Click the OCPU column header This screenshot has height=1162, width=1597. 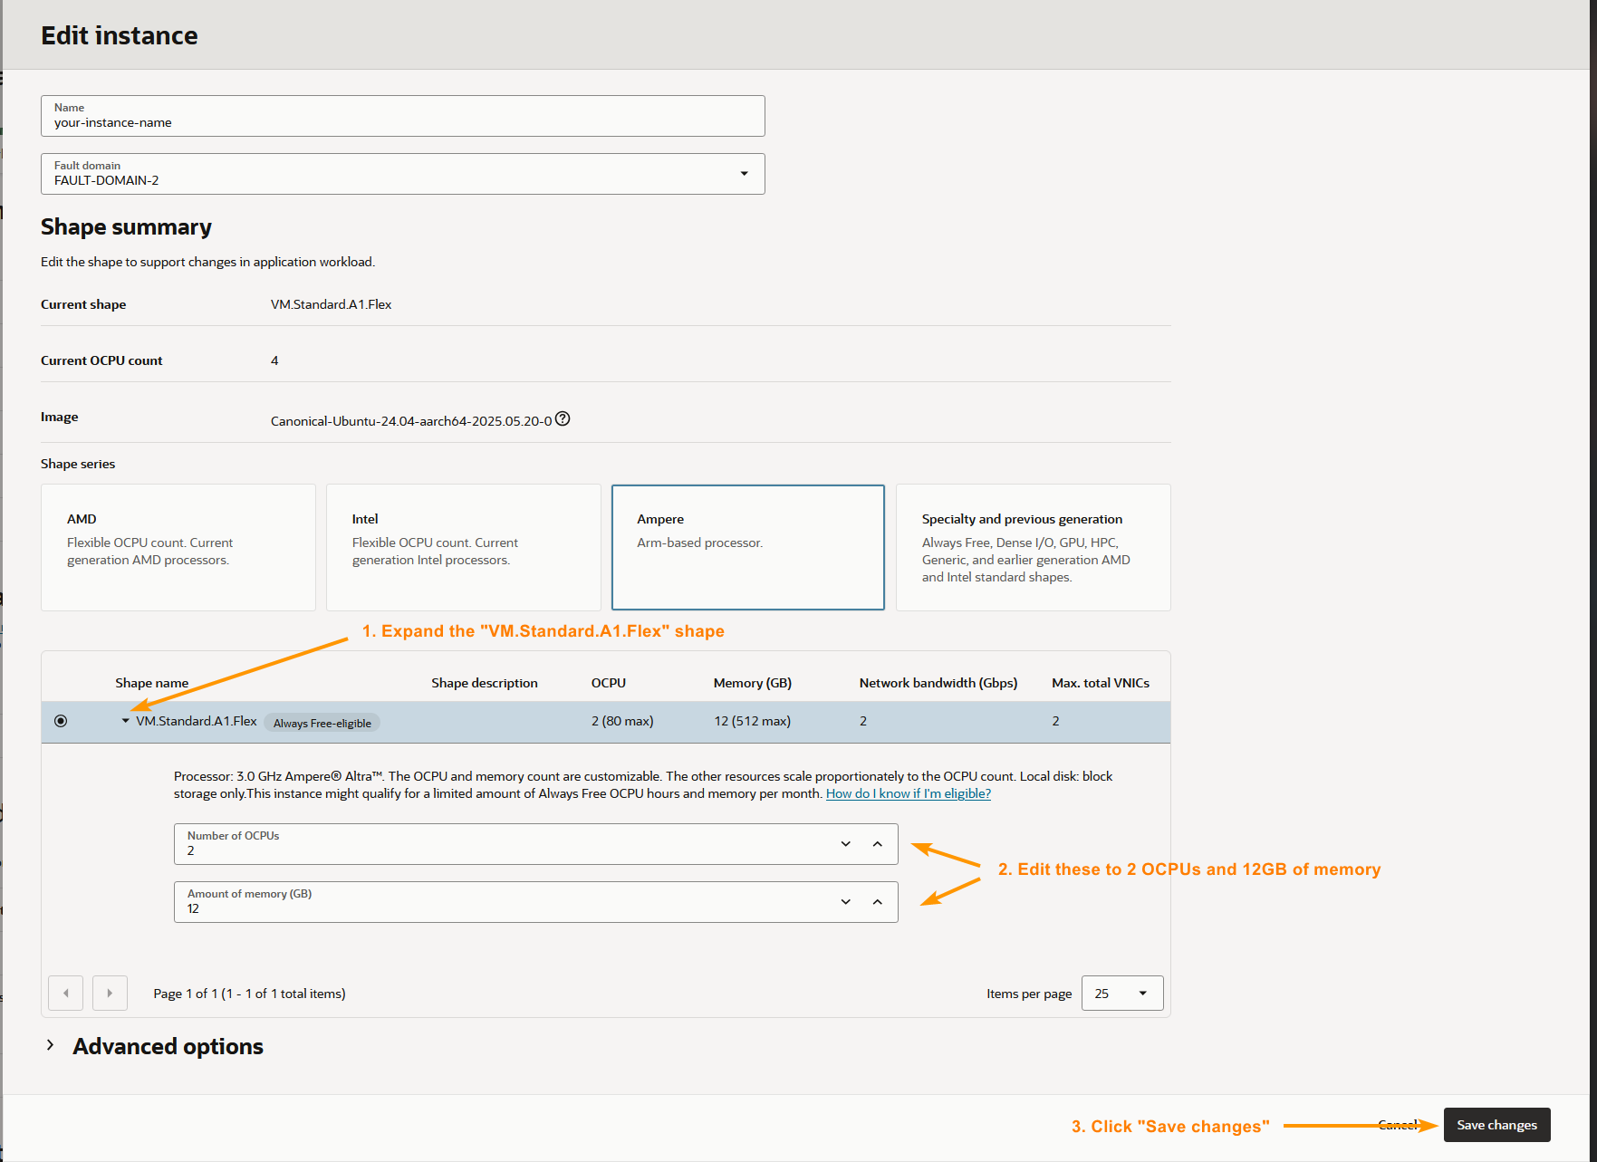(x=609, y=683)
